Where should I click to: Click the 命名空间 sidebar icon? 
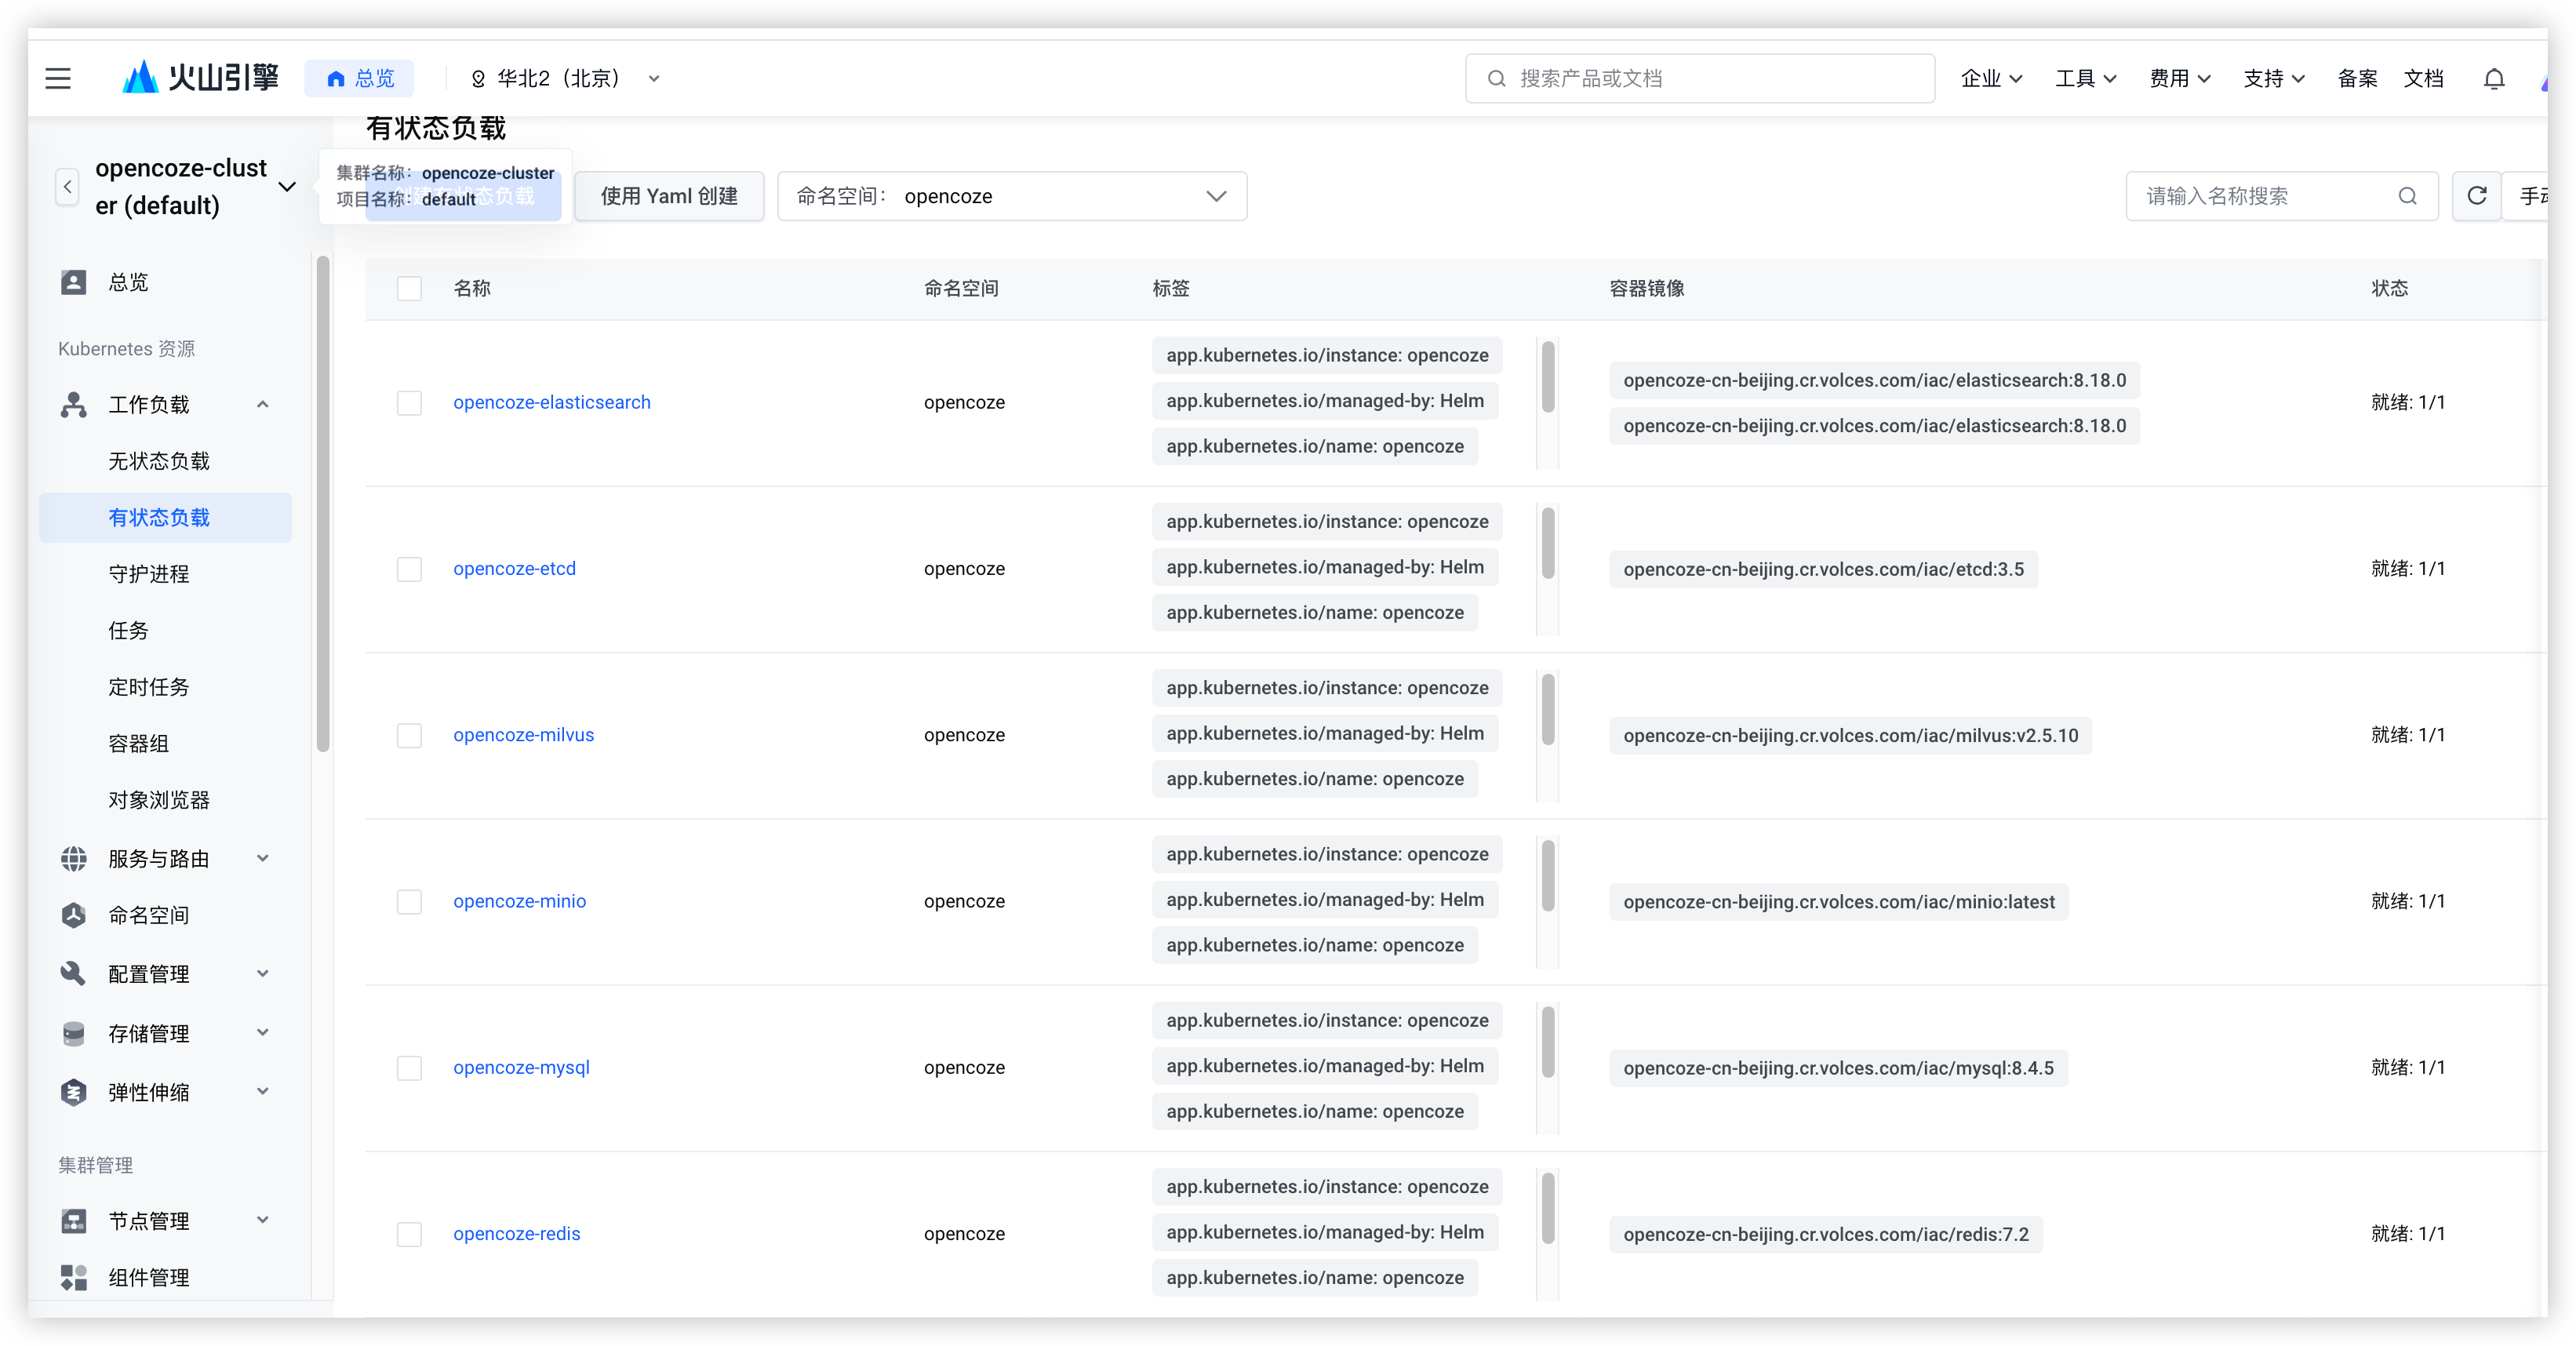[x=73, y=915]
